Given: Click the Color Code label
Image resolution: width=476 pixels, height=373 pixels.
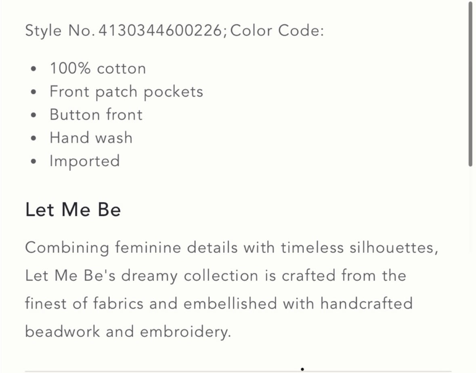Looking at the screenshot, I should click(277, 31).
